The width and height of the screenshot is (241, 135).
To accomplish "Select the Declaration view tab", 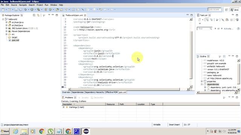I will point(97,97).
